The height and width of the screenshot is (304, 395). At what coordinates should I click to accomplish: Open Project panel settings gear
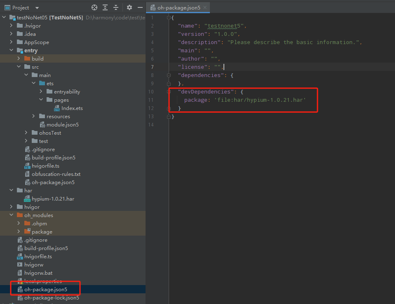point(129,7)
